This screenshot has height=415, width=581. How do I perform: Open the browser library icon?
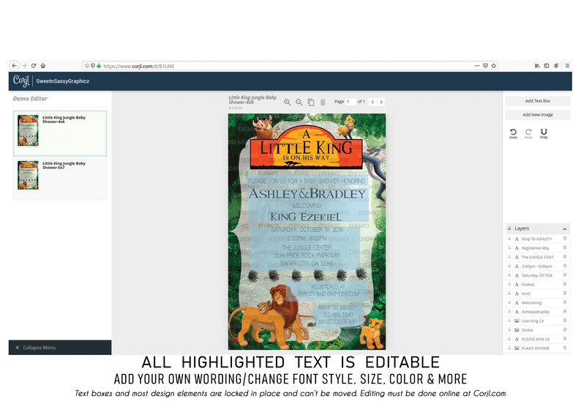click(537, 66)
